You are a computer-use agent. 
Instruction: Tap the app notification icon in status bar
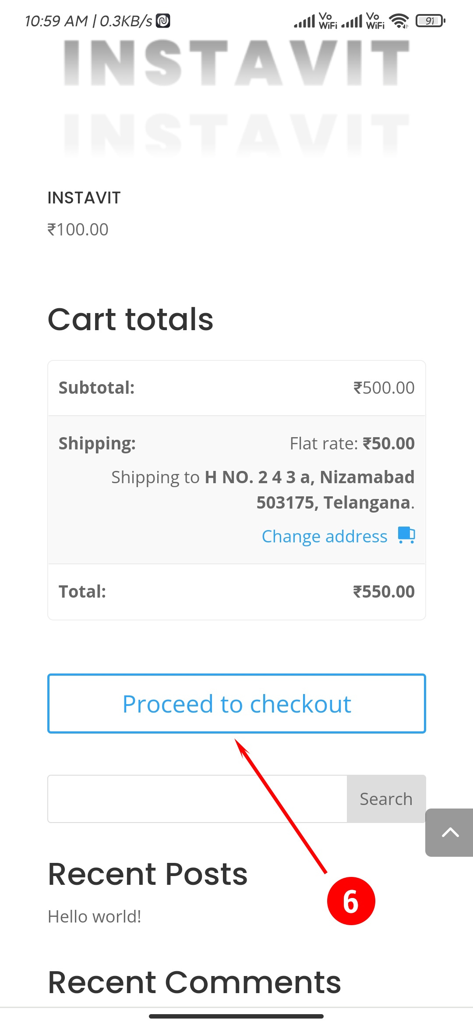coord(163,21)
